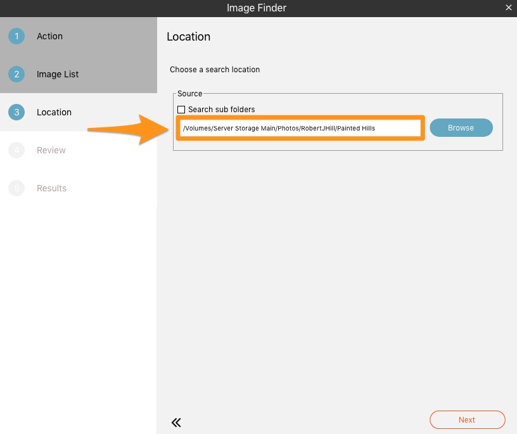Click the Location page heading
This screenshot has height=434, width=517.
[x=188, y=37]
